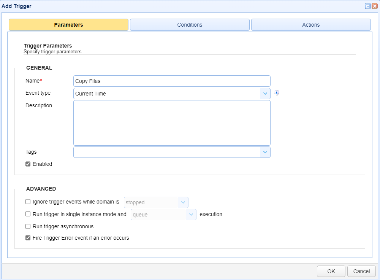Click the Cancel button
This screenshot has width=380, height=280.
(361, 271)
